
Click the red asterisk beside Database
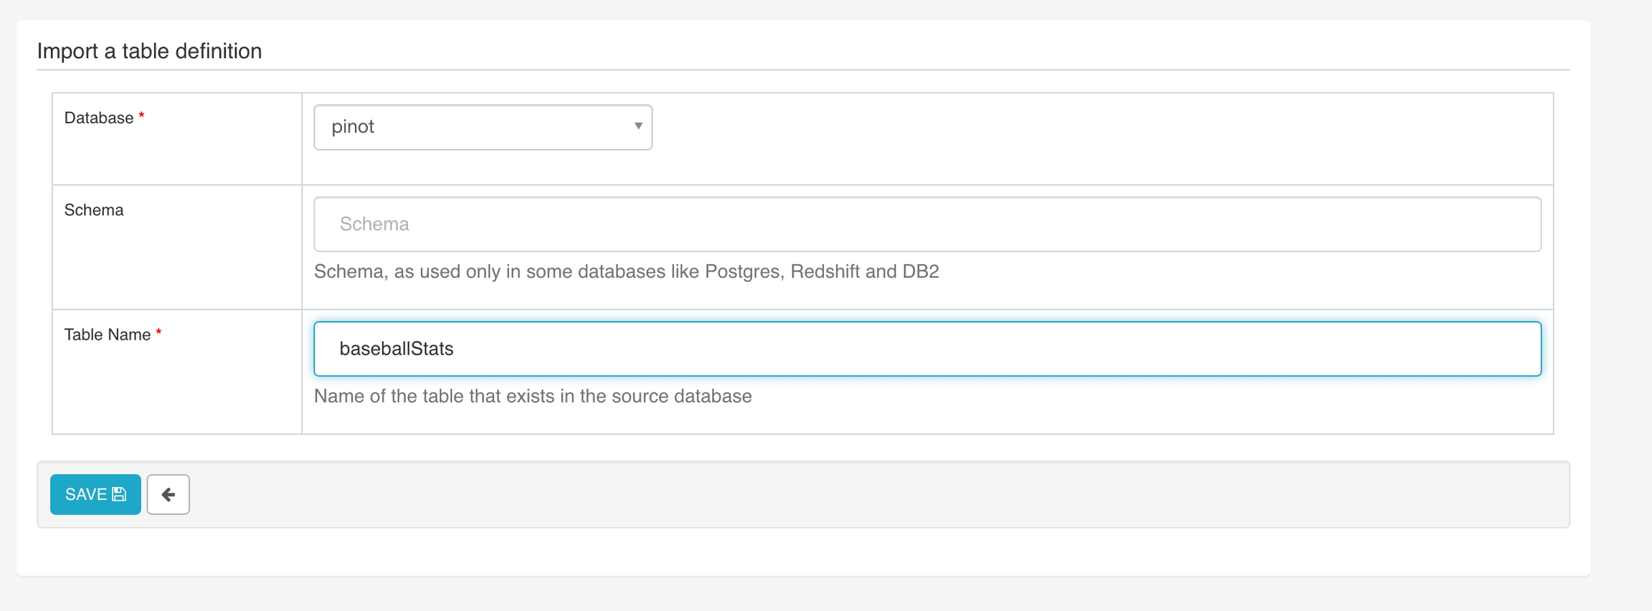pyautogui.click(x=142, y=116)
